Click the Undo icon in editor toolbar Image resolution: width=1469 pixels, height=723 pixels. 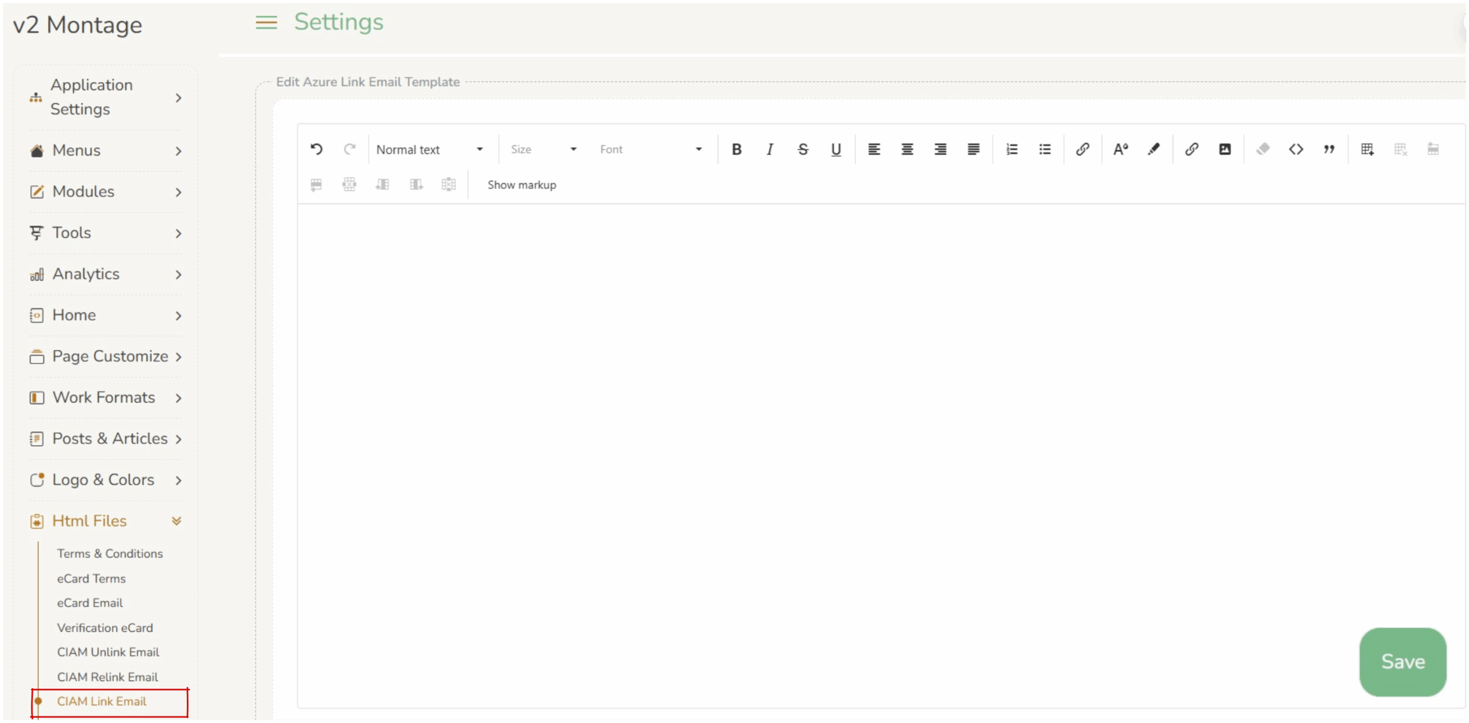[x=316, y=150]
